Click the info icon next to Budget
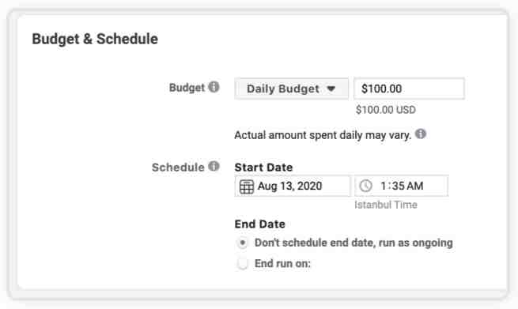This screenshot has width=518, height=309. coord(214,87)
